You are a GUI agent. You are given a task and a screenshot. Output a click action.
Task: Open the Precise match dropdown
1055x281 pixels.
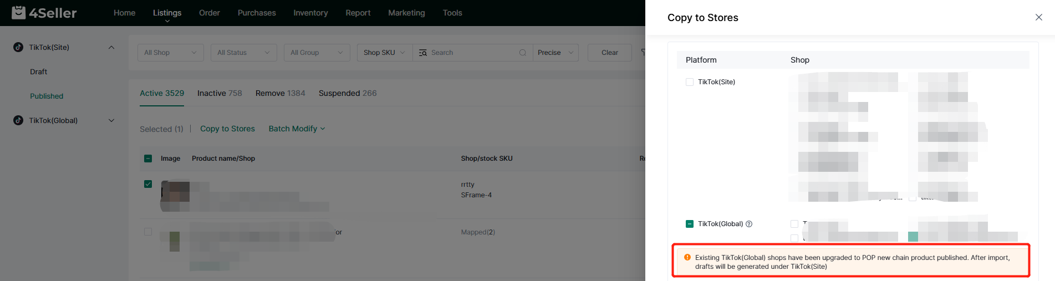(x=555, y=53)
